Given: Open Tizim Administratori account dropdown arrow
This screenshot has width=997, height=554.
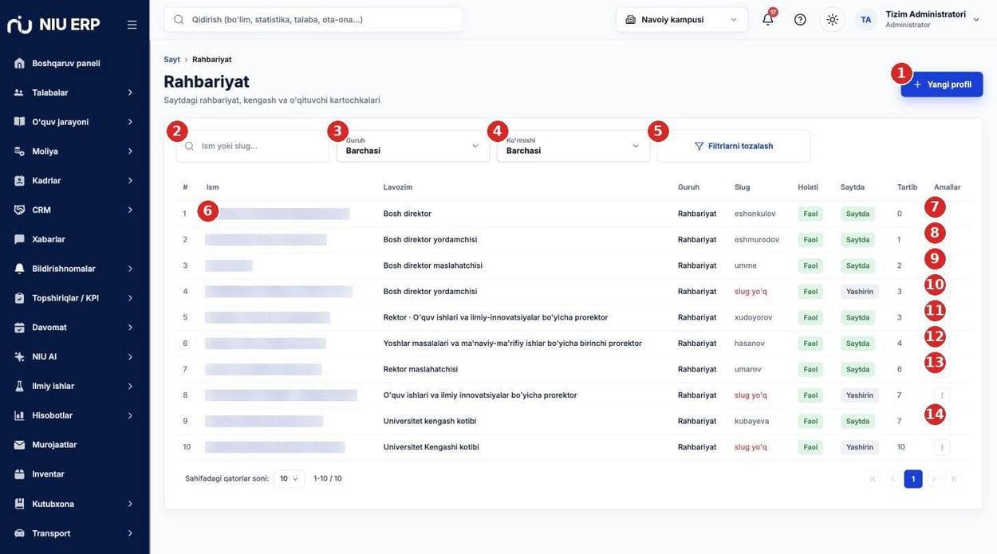Looking at the screenshot, I should (x=976, y=20).
